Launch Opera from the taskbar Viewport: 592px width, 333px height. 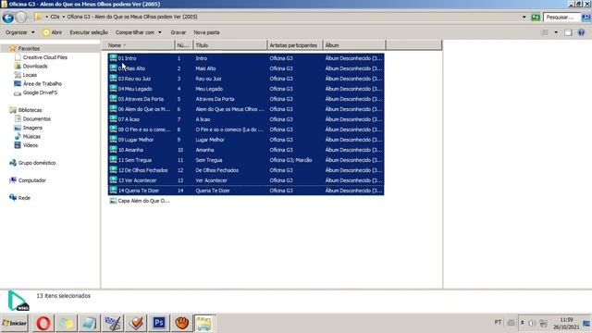click(x=43, y=323)
